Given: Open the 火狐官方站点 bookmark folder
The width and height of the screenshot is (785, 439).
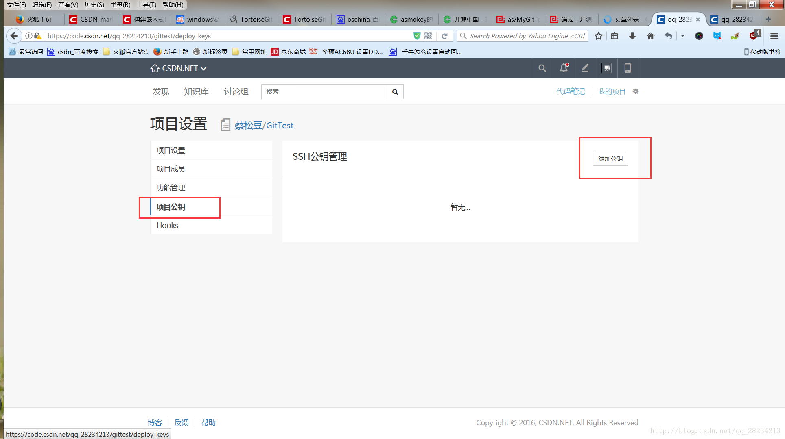Looking at the screenshot, I should pos(127,52).
